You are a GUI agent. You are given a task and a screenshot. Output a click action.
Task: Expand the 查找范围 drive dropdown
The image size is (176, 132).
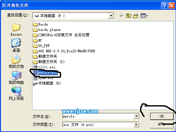(111, 16)
